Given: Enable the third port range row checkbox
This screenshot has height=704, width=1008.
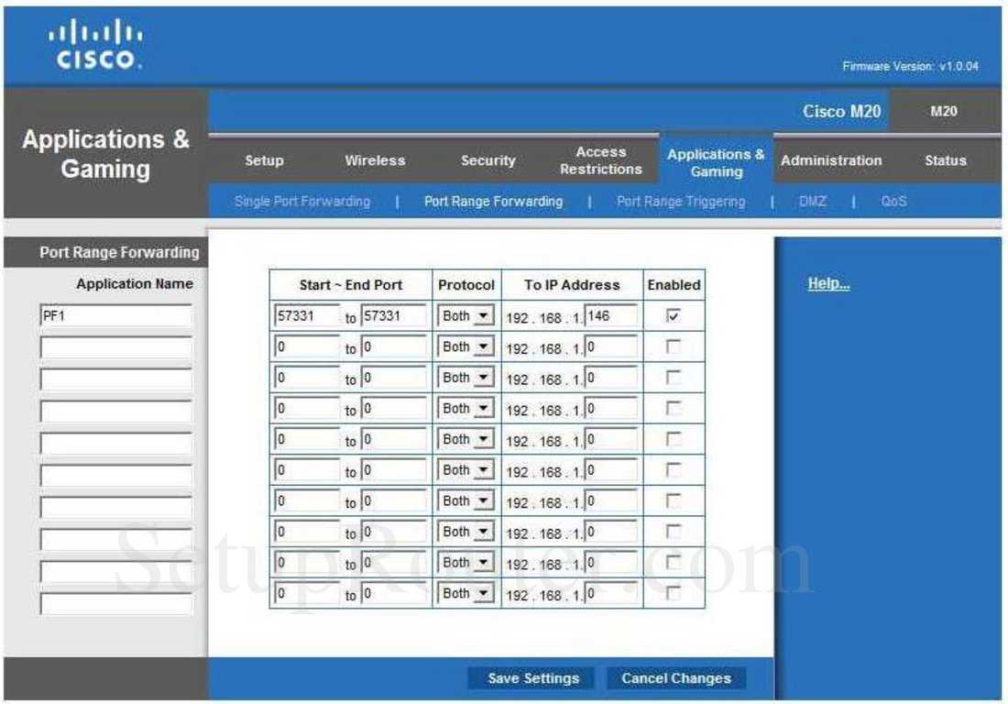Looking at the screenshot, I should (674, 378).
